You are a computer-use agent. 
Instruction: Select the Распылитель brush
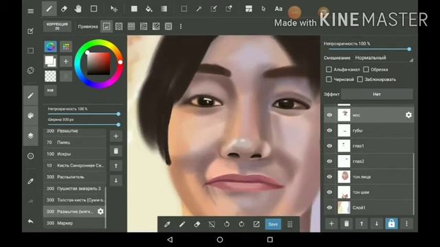pyautogui.click(x=75, y=177)
